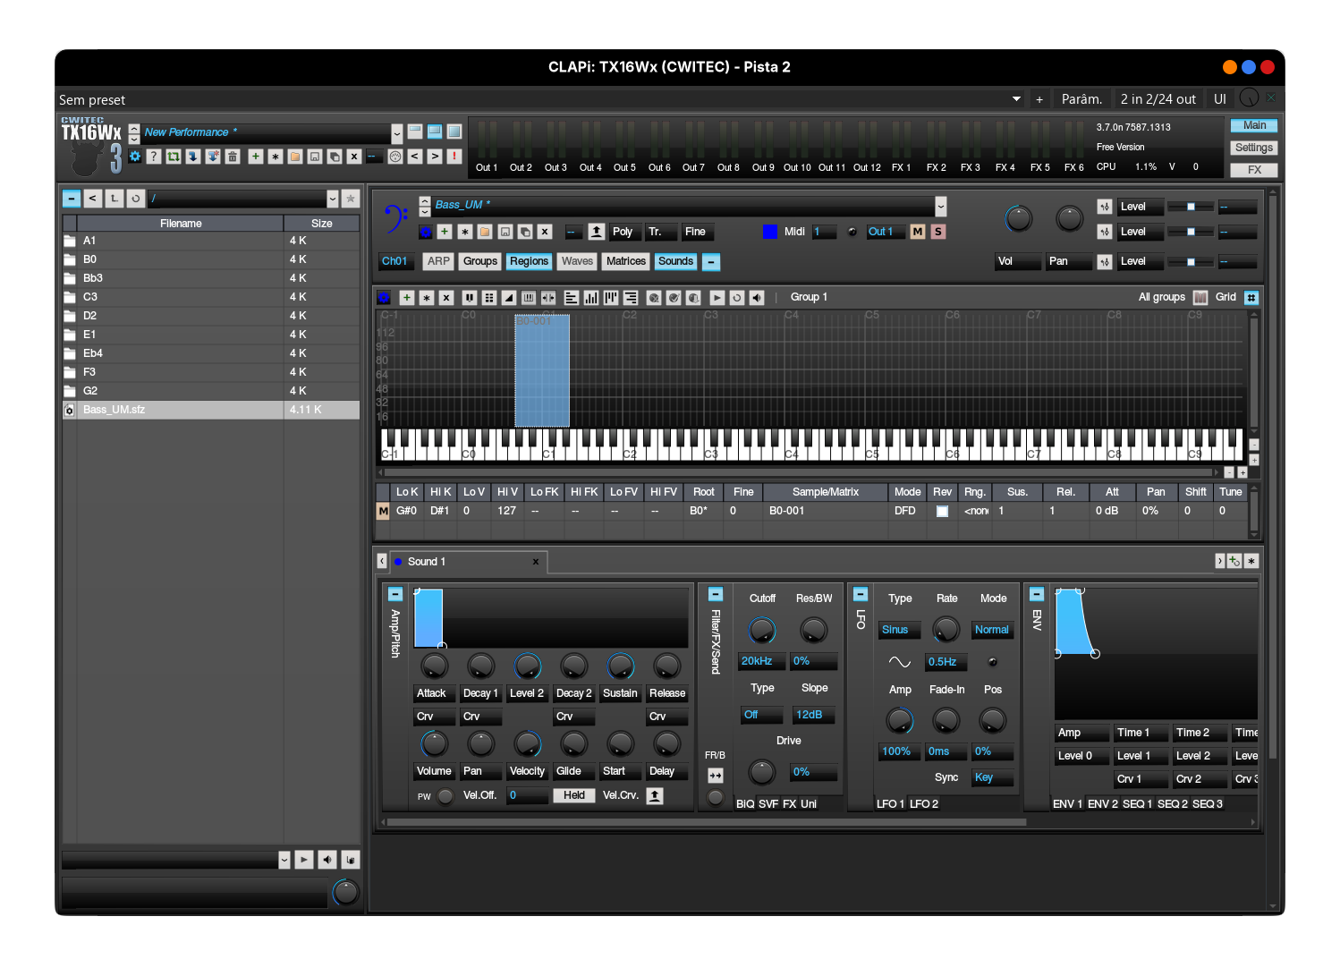This screenshot has width=1340, height=976.
Task: Click the favorites star icon in file browser
Action: (351, 199)
